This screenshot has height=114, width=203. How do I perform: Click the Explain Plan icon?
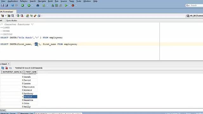coord(13,16)
